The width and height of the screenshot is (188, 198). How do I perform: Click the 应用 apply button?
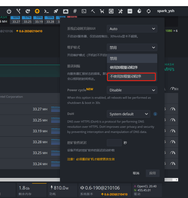click(152, 173)
